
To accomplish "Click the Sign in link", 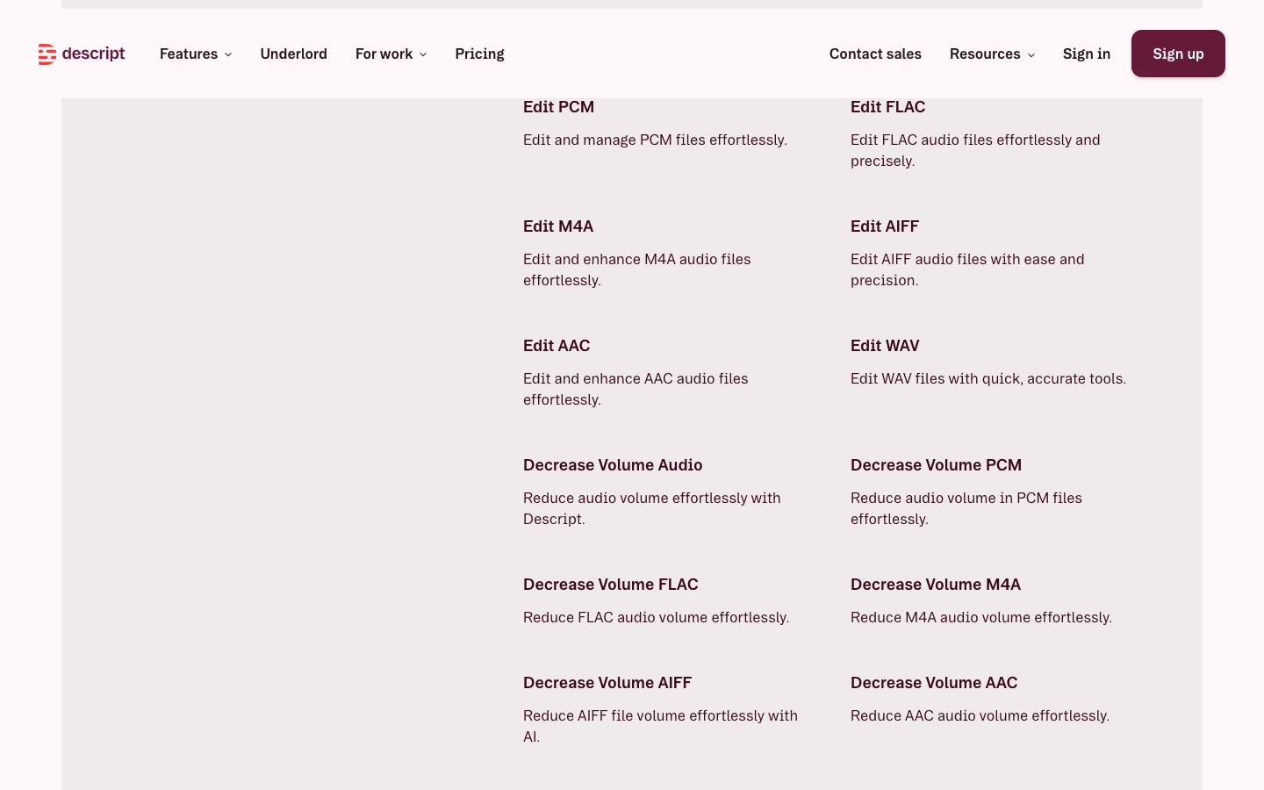I will point(1086,54).
